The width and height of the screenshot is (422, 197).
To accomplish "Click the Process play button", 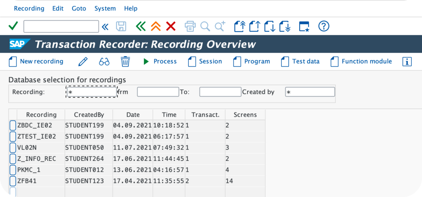I will pyautogui.click(x=160, y=62).
